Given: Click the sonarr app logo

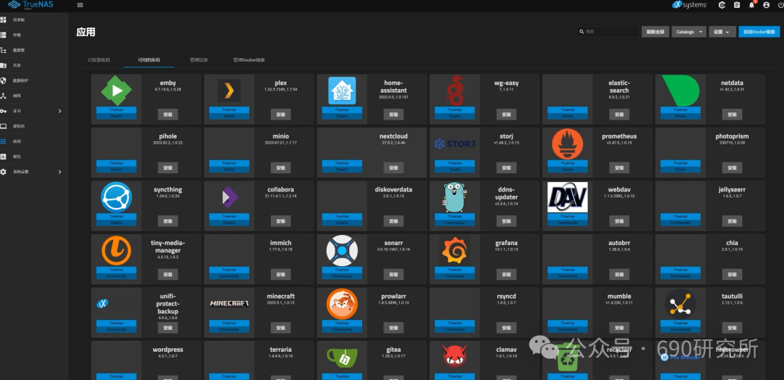Looking at the screenshot, I should pyautogui.click(x=342, y=251).
